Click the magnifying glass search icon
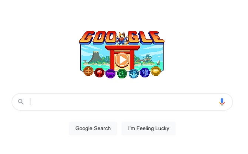This screenshot has width=248, height=154. (x=21, y=102)
